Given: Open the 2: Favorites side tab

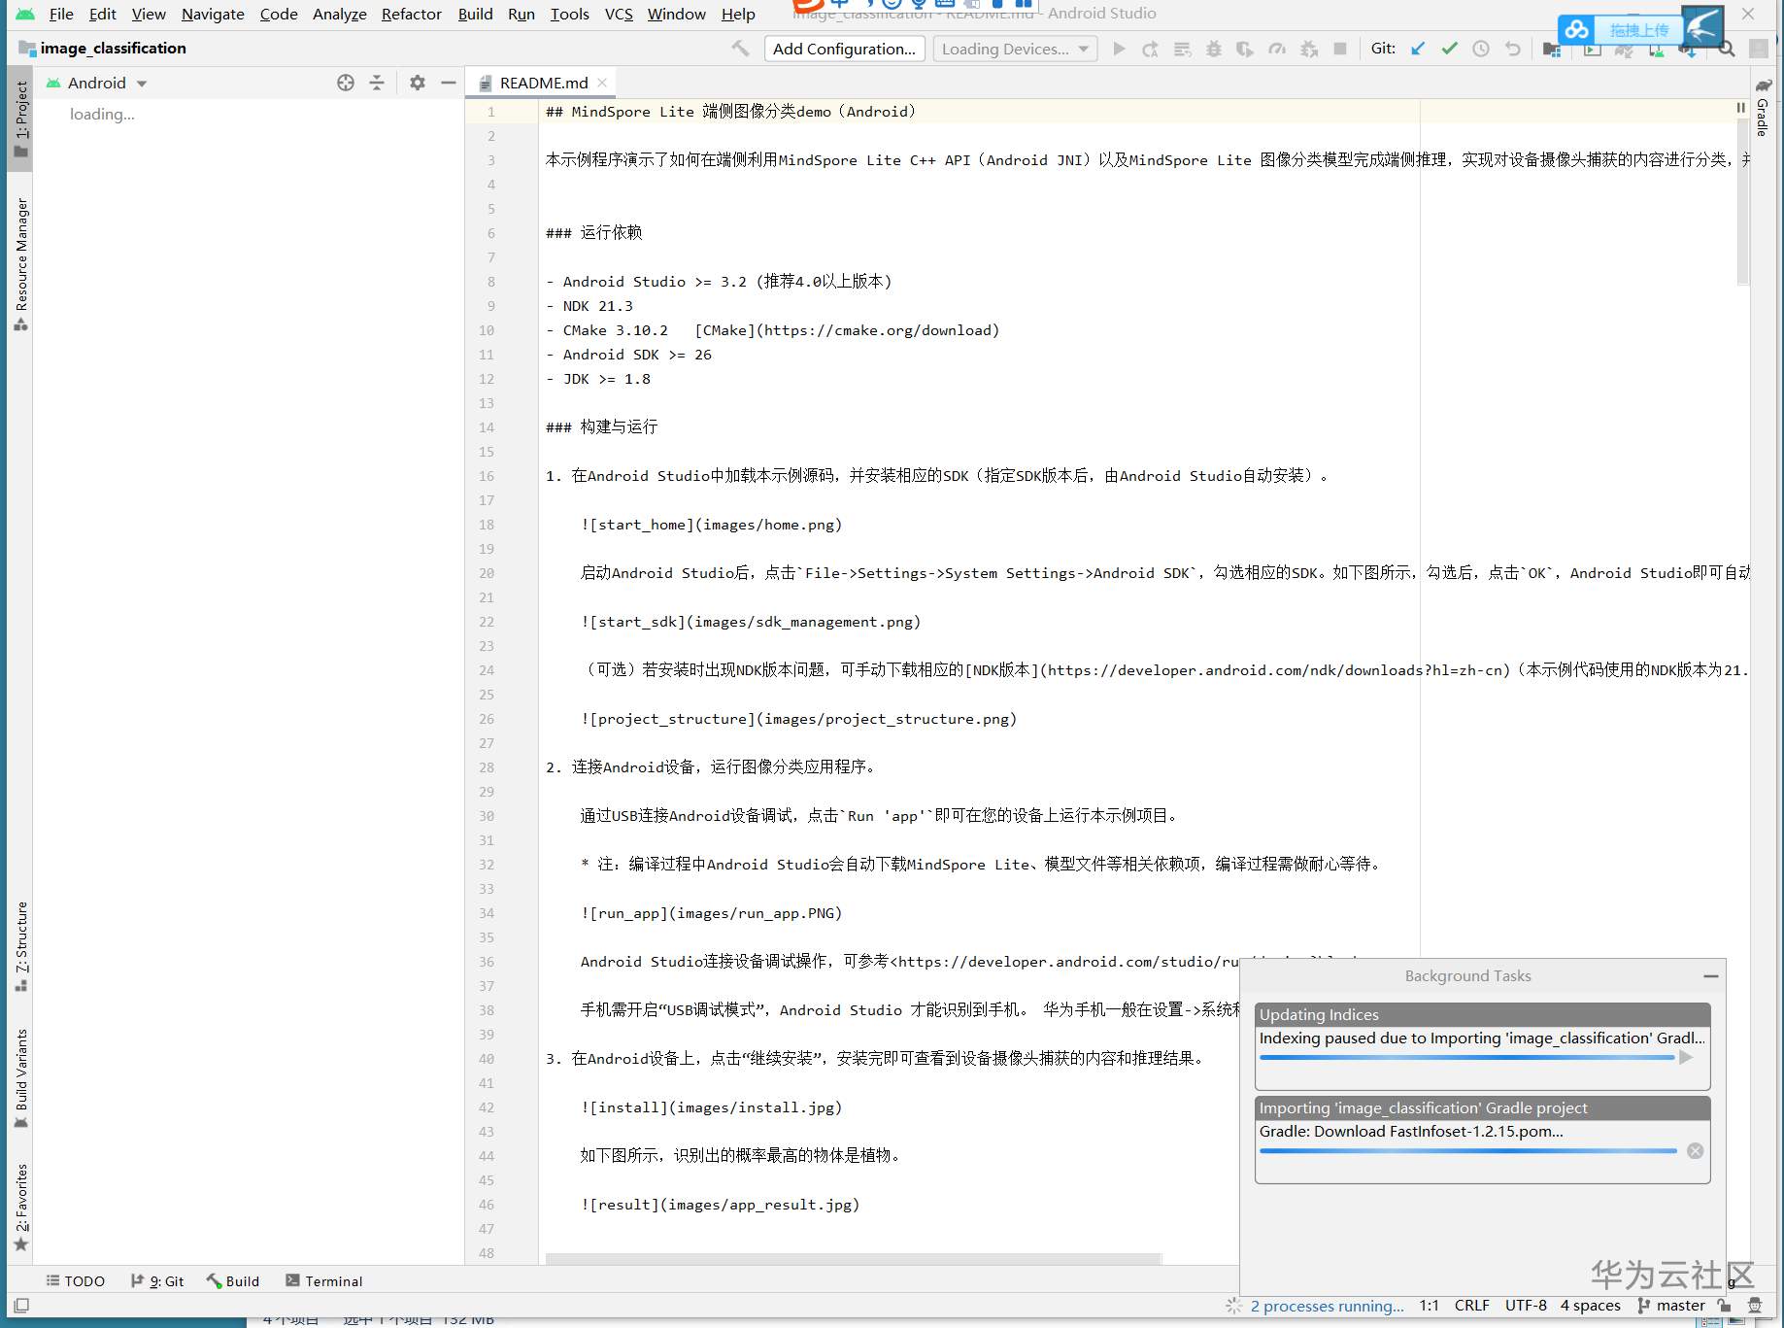Looking at the screenshot, I should (20, 1208).
